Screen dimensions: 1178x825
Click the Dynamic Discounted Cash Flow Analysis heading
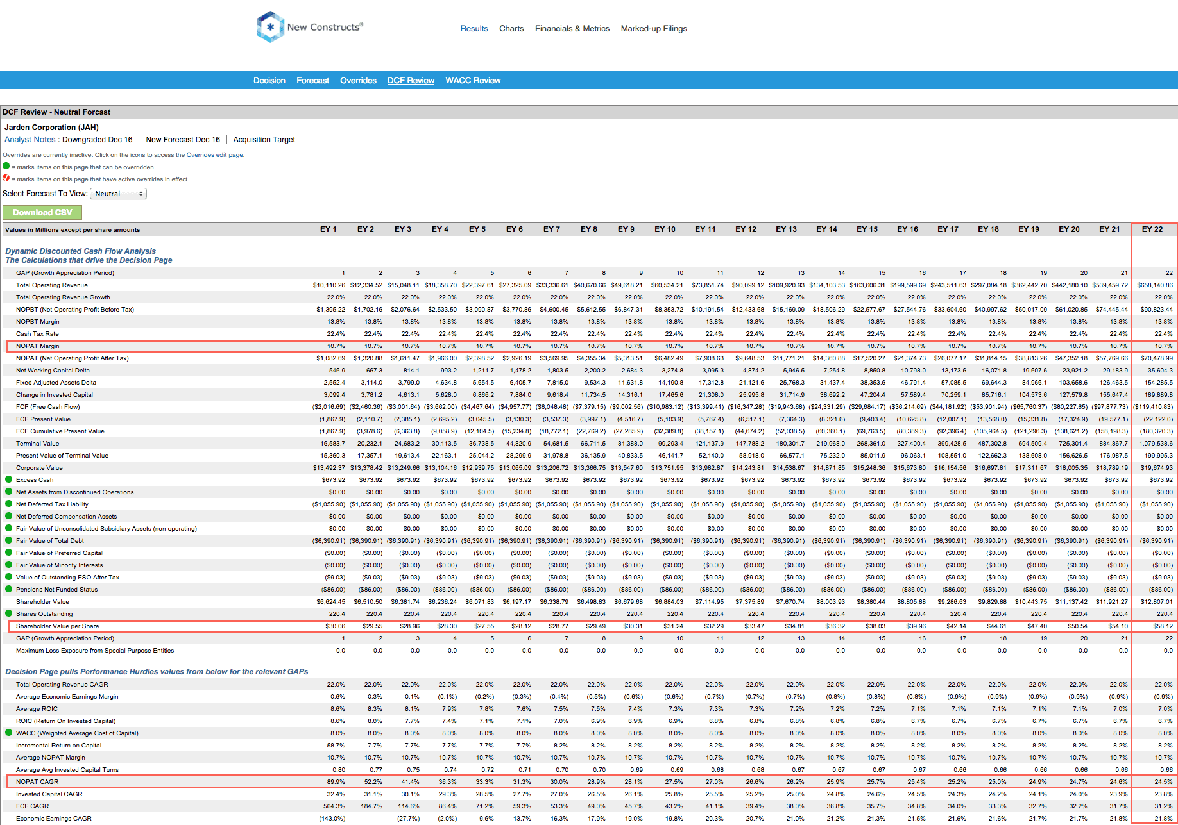81,251
